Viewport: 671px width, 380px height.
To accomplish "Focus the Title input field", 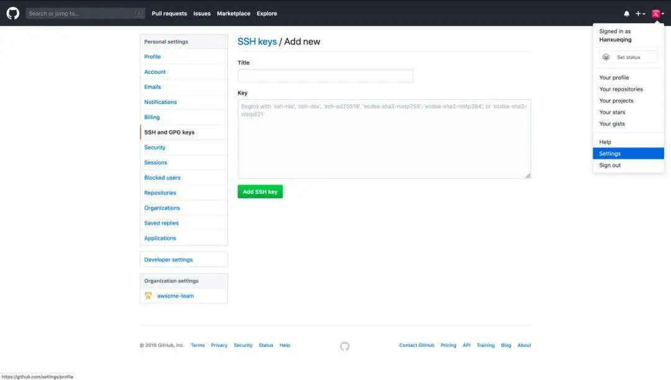I will (325, 76).
